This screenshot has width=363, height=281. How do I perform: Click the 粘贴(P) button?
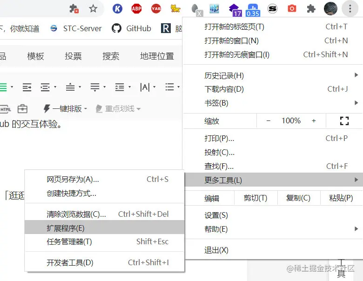pyautogui.click(x=341, y=198)
